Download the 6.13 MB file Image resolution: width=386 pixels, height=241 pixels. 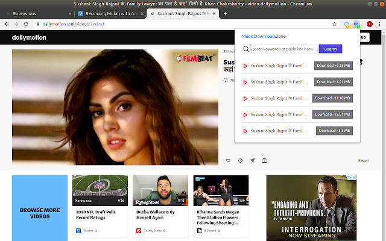pyautogui.click(x=333, y=66)
